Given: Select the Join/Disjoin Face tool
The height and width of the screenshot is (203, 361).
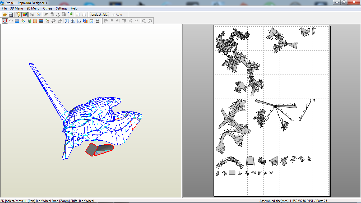Looking at the screenshot, I should (x=11, y=21).
